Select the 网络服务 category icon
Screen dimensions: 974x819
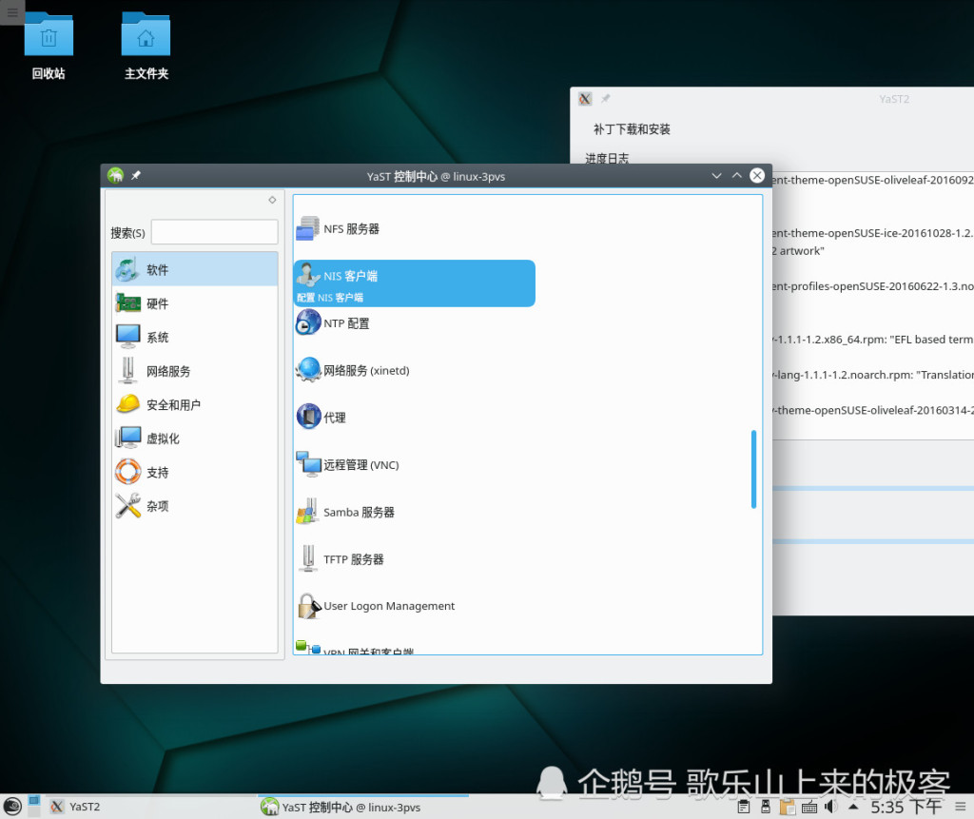click(128, 371)
